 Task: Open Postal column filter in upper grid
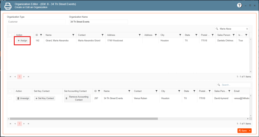click(213, 35)
